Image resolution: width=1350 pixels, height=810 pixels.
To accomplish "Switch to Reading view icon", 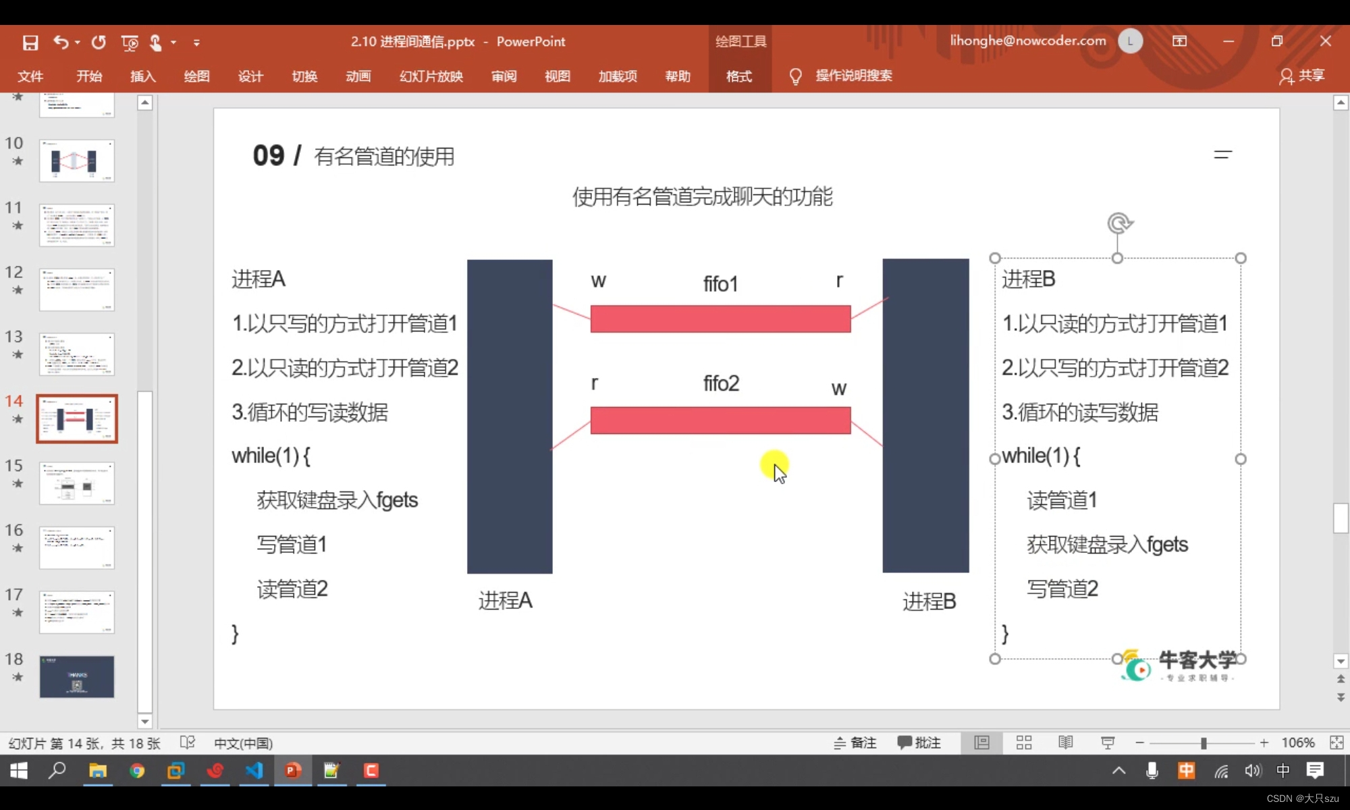I will tap(1065, 742).
